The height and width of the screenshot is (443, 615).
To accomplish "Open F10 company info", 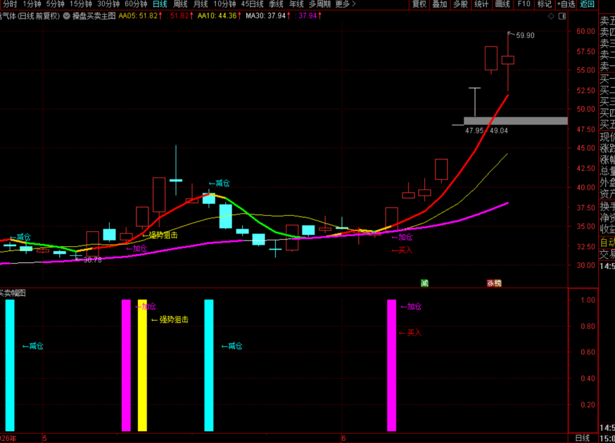I will click(x=524, y=4).
